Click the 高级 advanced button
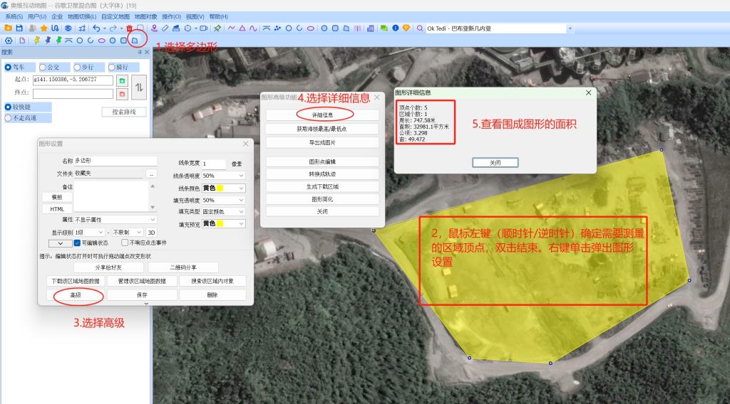The height and width of the screenshot is (404, 730). 76,294
